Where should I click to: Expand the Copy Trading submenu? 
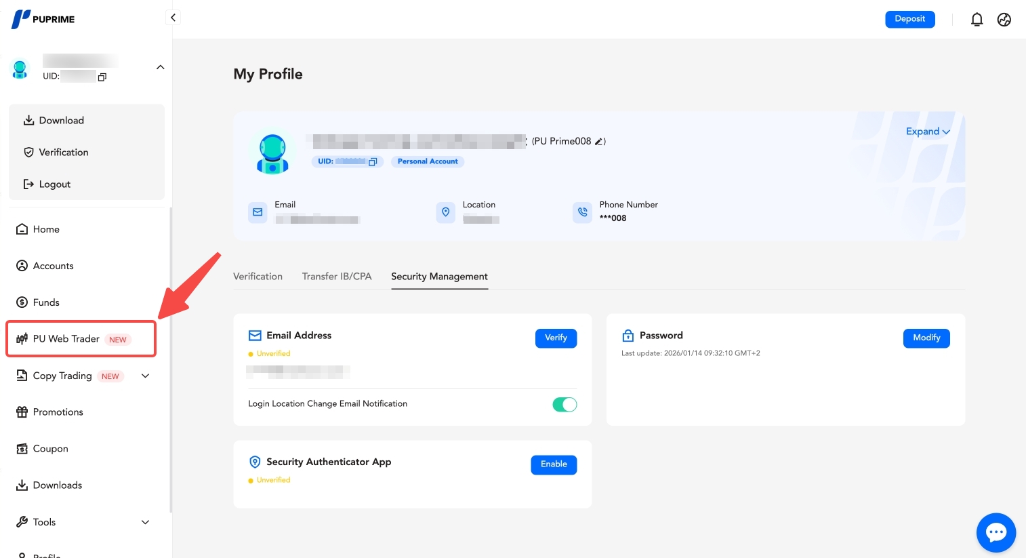[145, 376]
